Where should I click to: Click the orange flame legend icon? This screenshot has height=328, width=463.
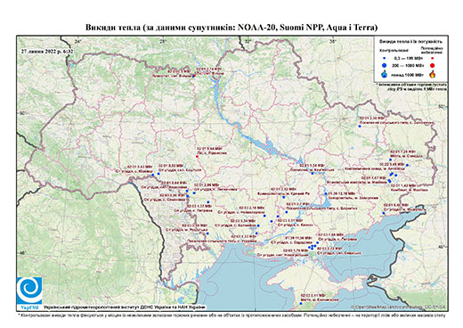pos(433,74)
